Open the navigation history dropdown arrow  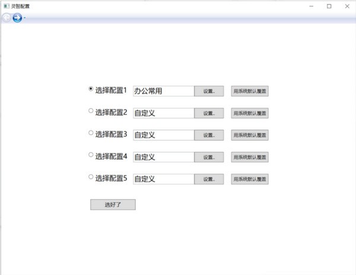coord(24,18)
